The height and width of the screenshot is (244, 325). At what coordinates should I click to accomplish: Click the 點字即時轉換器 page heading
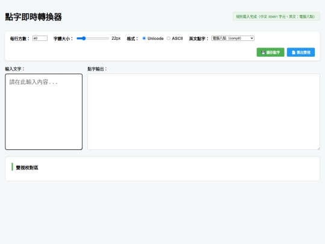[x=33, y=17]
